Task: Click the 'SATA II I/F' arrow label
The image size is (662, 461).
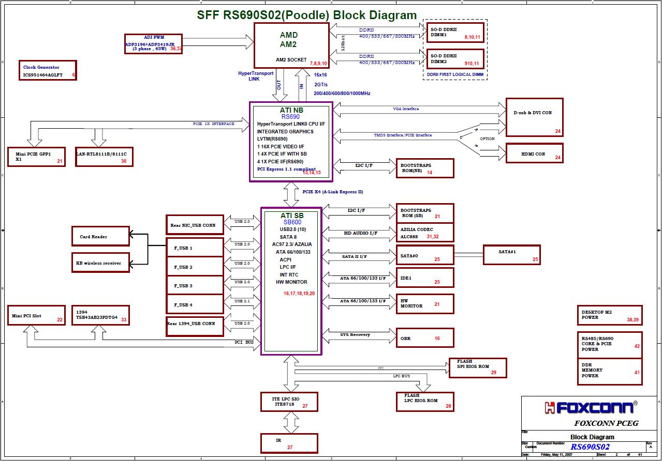Action: coord(355,256)
